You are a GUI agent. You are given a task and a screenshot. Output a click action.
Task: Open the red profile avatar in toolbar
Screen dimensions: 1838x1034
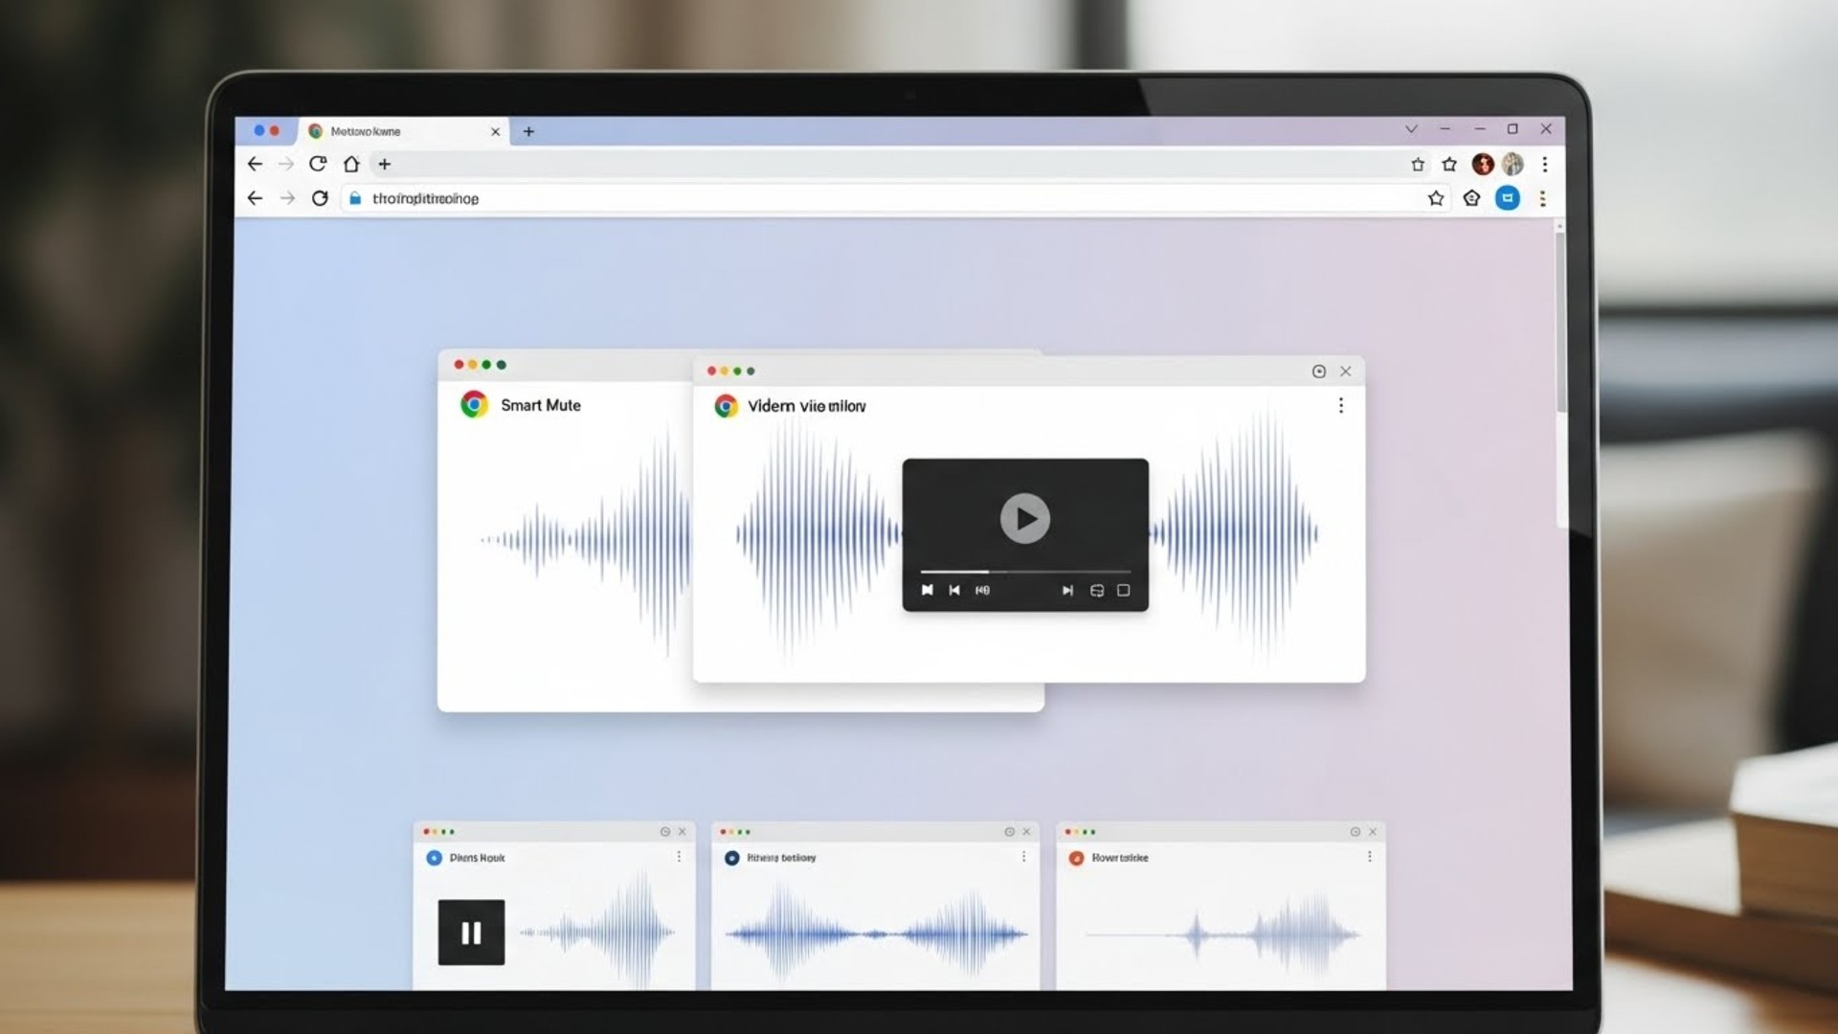(x=1482, y=164)
